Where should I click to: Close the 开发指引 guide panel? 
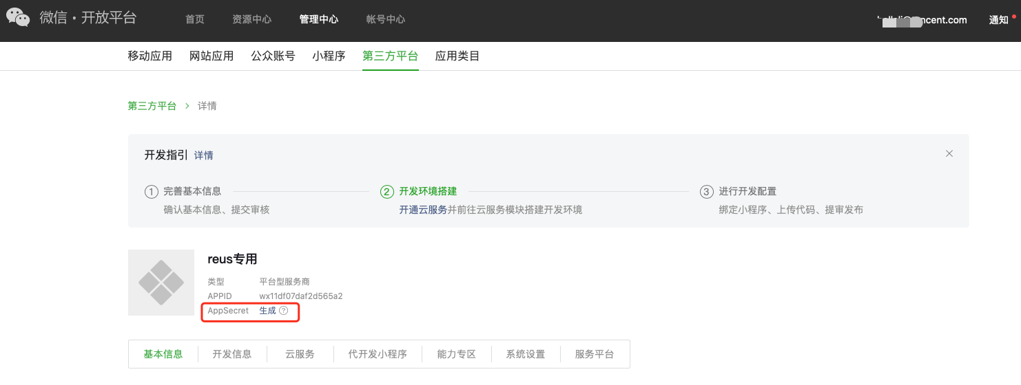[x=949, y=153]
